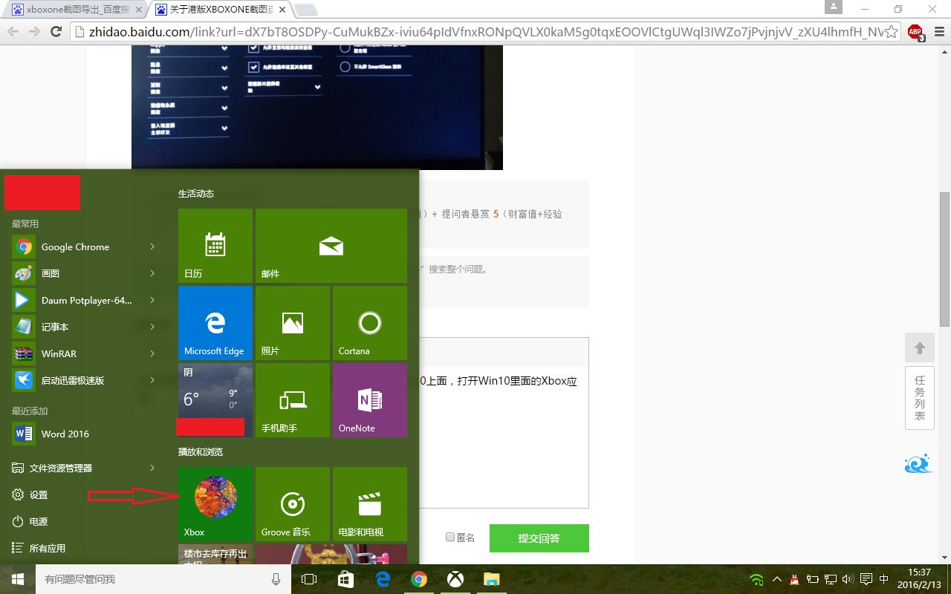The width and height of the screenshot is (951, 594).
Task: Click the QQ penguin tray icon
Action: [794, 579]
